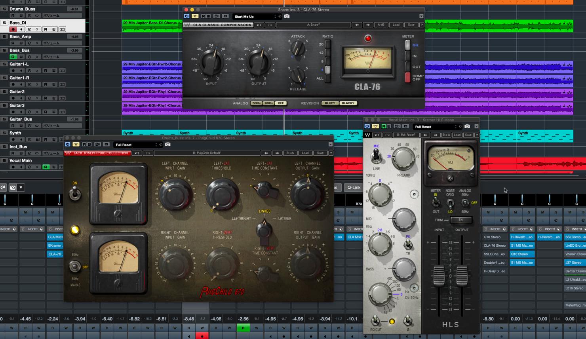Viewport: 586px width, 339px height.
Task: Go to the previous preset in Kramer HLS
Action: (425, 135)
